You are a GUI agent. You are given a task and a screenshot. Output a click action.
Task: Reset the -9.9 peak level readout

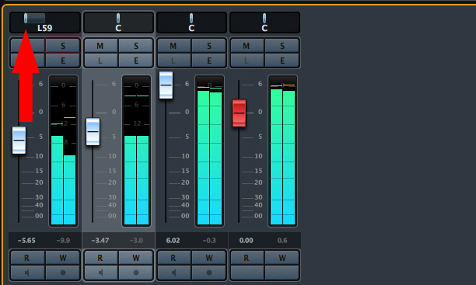[63, 241]
